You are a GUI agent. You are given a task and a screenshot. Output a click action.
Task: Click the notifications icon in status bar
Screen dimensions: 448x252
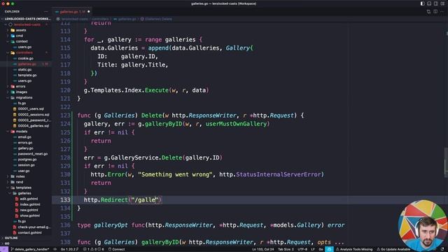pos(443,249)
